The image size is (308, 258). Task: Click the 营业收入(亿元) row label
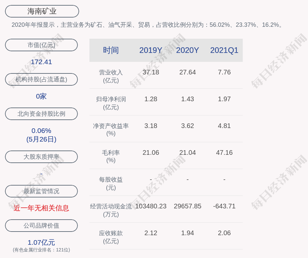[111, 76]
